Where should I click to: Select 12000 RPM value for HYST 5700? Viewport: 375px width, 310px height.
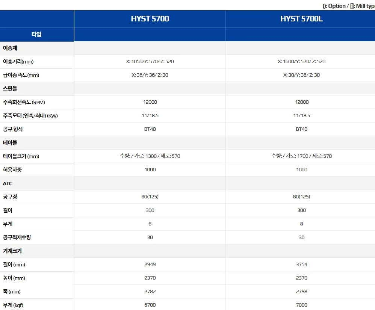150,102
